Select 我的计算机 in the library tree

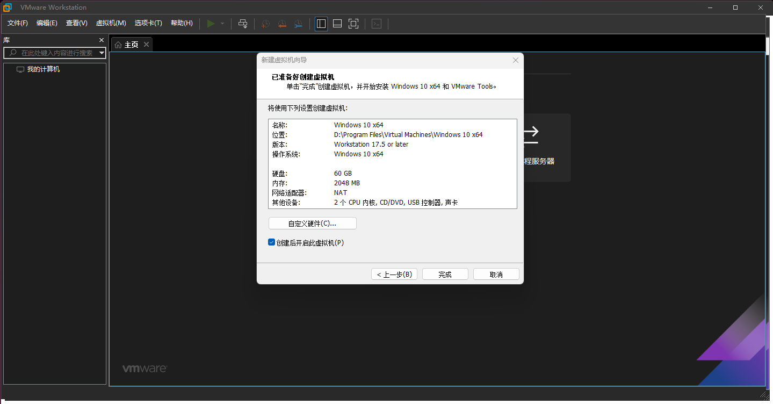click(x=44, y=69)
